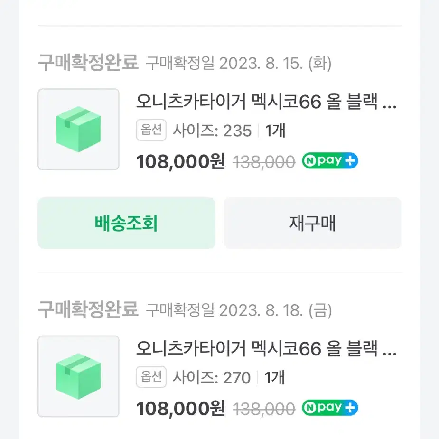
Task: Select the 108,000원 price of first order
Action: (x=181, y=161)
